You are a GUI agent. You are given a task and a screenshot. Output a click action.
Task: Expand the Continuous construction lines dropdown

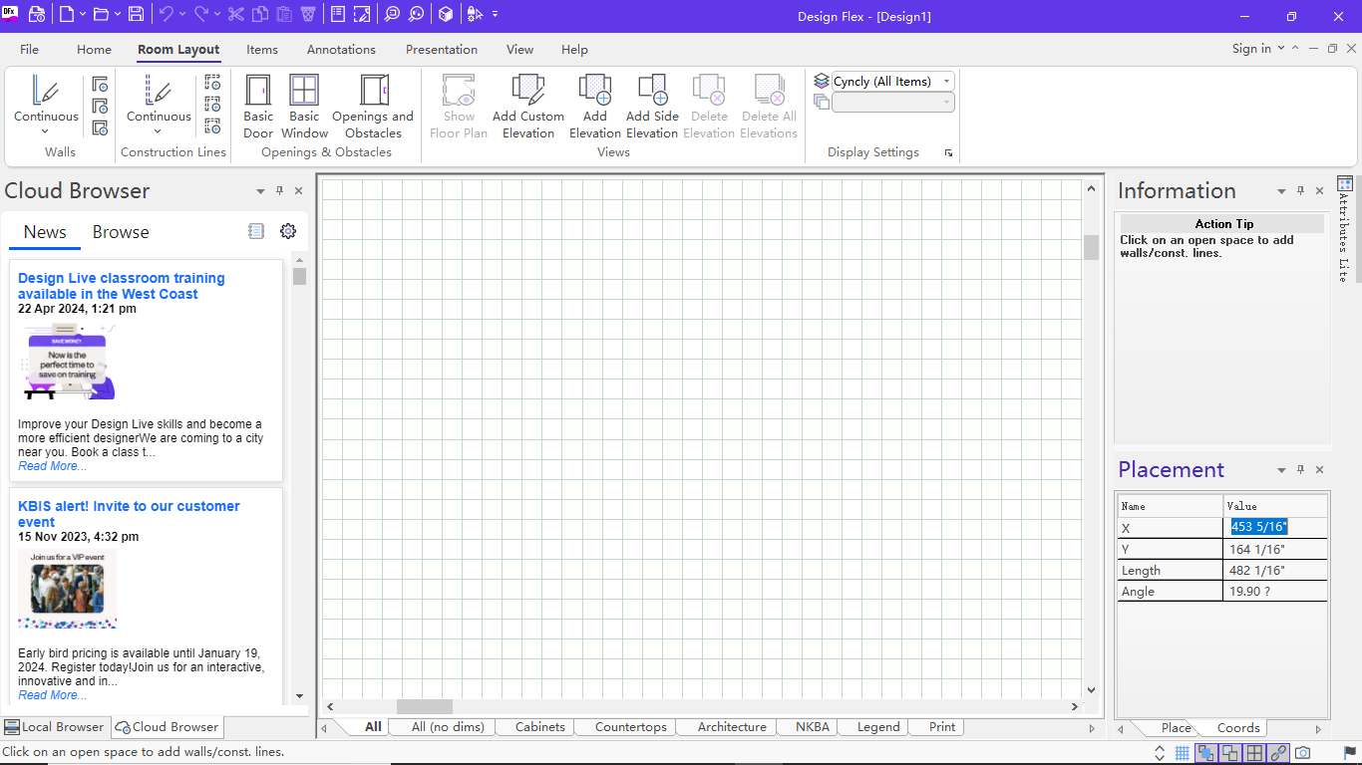pos(159,130)
